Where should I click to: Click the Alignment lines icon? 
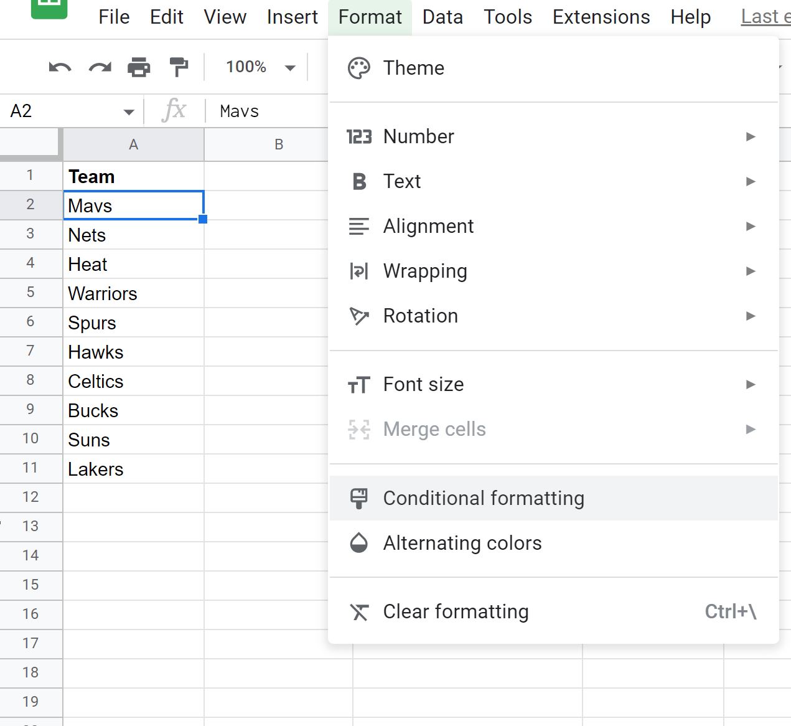pos(358,226)
